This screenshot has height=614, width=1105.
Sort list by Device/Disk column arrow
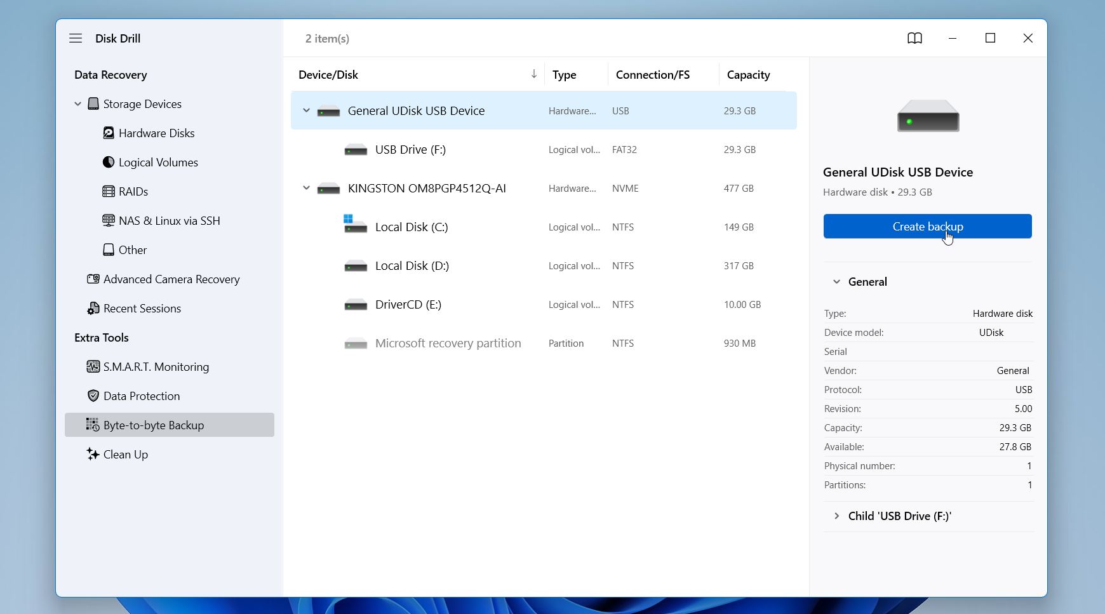(534, 74)
